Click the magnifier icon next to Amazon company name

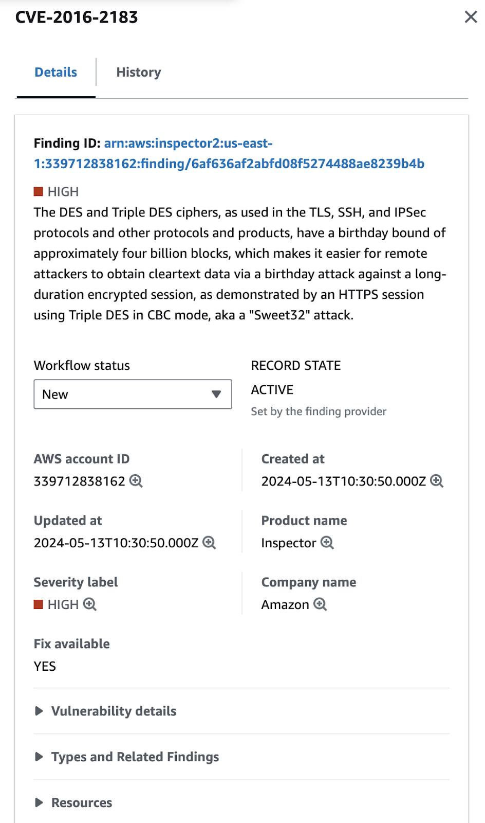[320, 604]
